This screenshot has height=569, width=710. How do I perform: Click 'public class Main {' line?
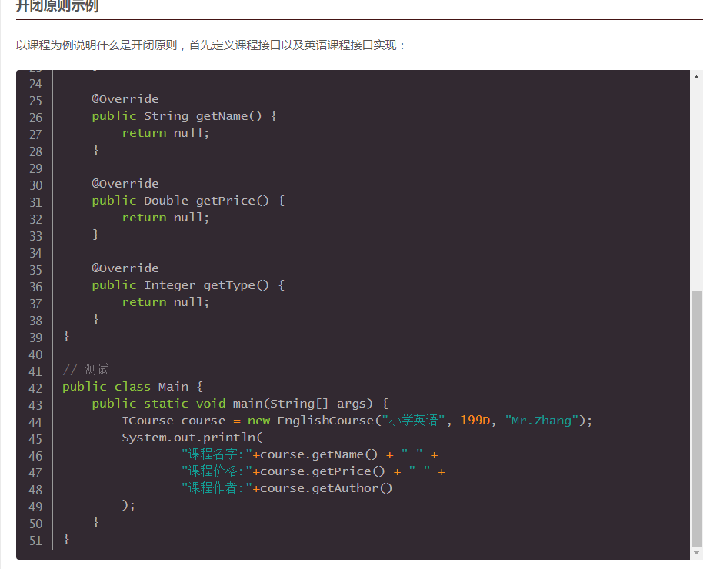click(132, 387)
